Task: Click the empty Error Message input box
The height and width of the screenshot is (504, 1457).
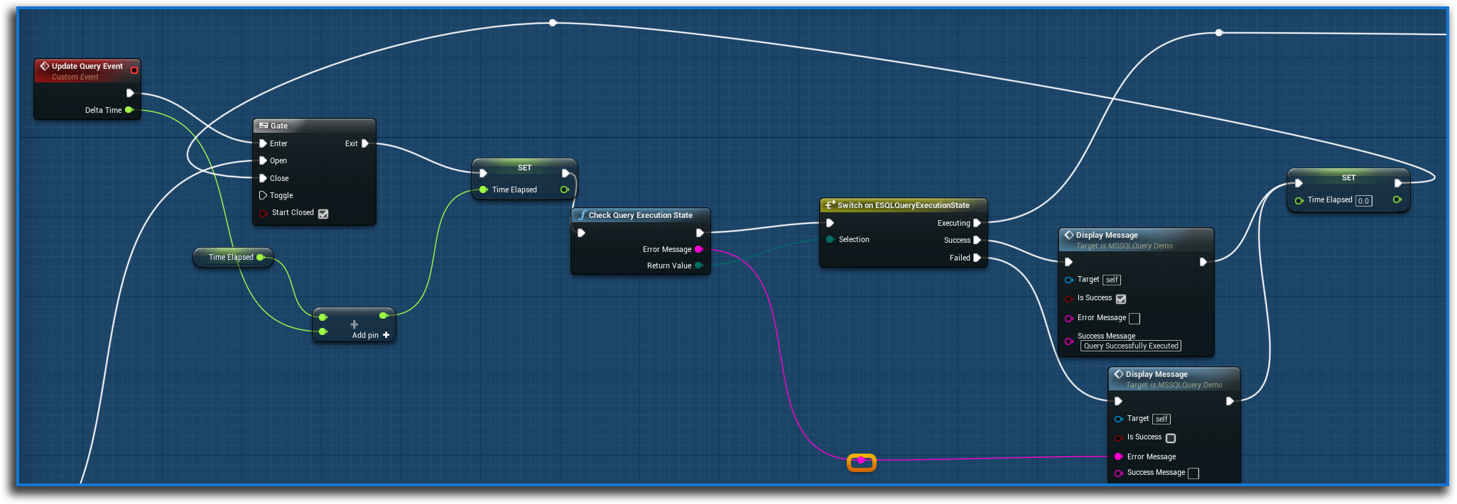Action: tap(1134, 318)
